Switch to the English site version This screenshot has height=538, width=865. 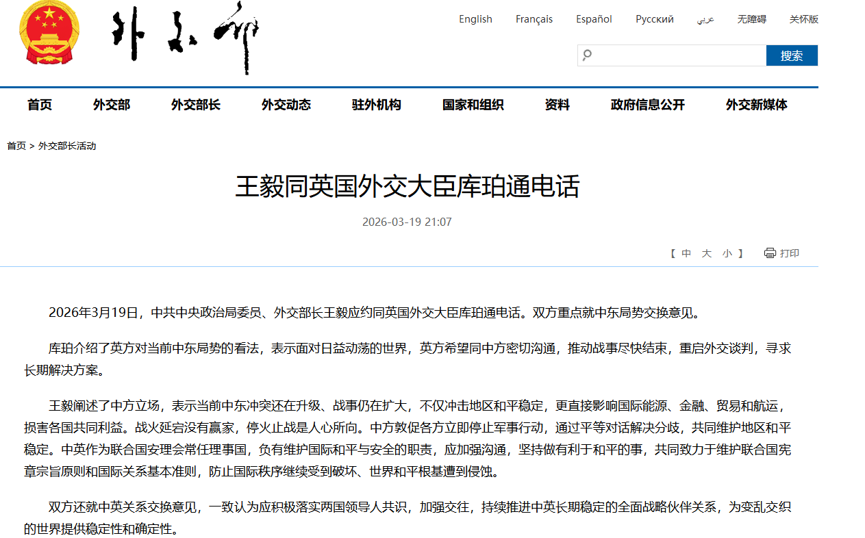click(475, 19)
